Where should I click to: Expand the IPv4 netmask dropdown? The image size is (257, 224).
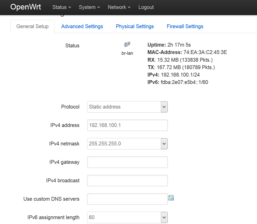[x=127, y=144]
